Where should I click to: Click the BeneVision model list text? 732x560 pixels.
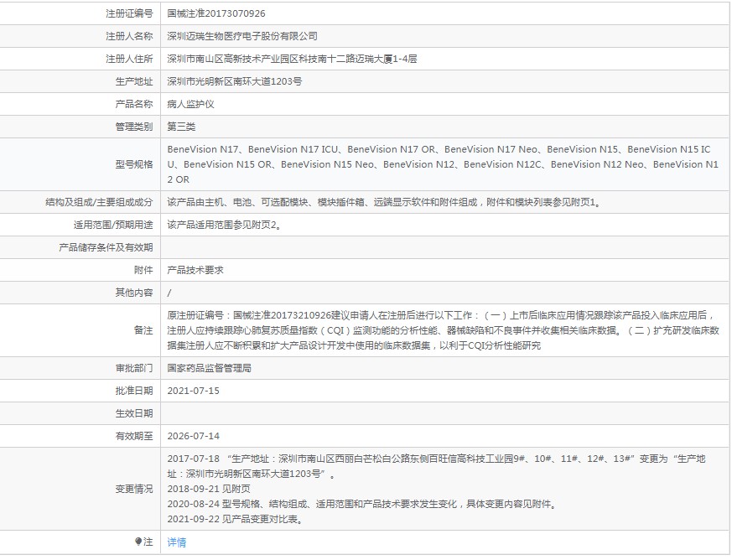443,164
